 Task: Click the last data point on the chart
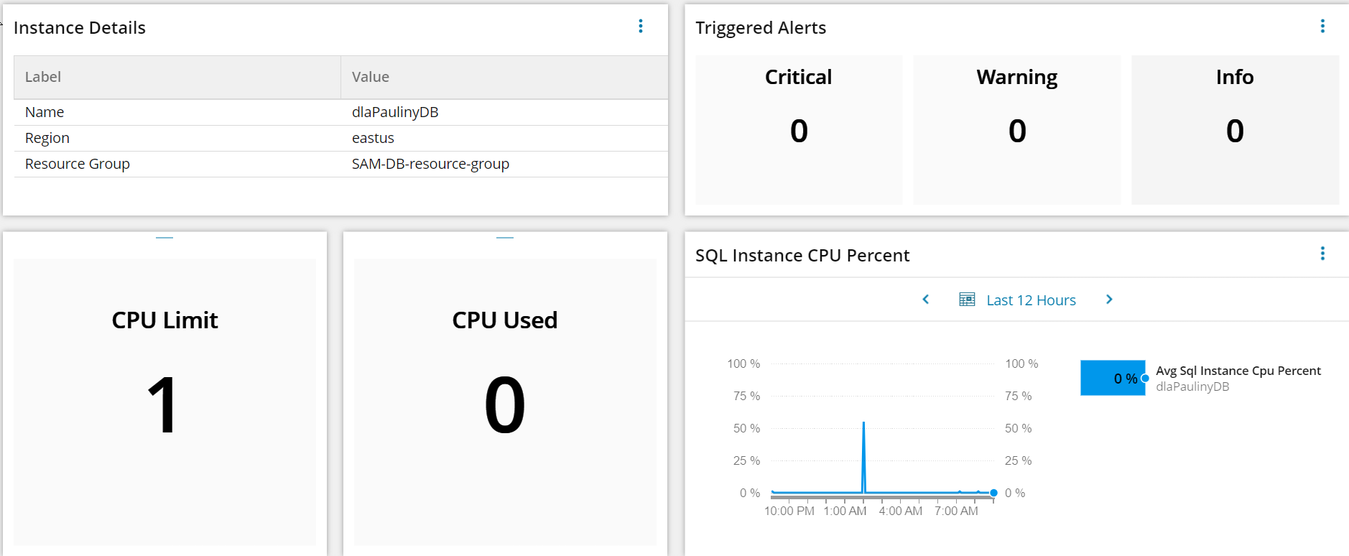[993, 493]
